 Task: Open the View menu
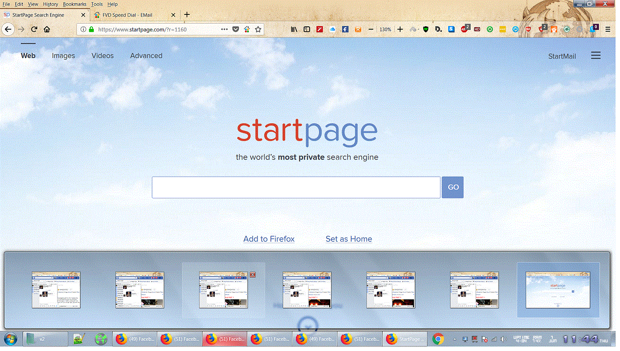(33, 4)
